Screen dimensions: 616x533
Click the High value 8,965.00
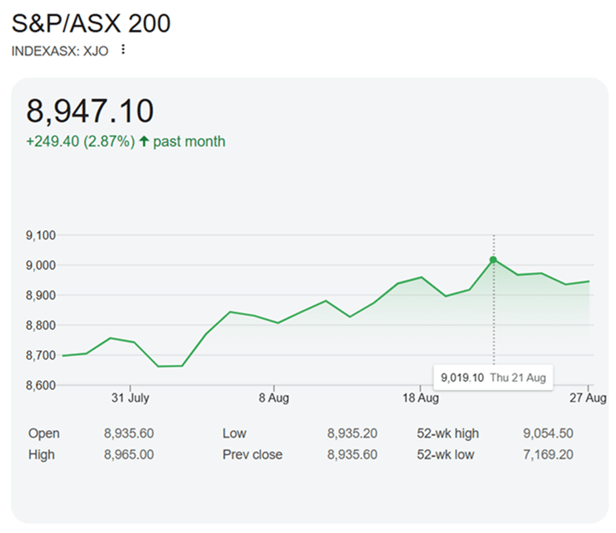tap(129, 455)
